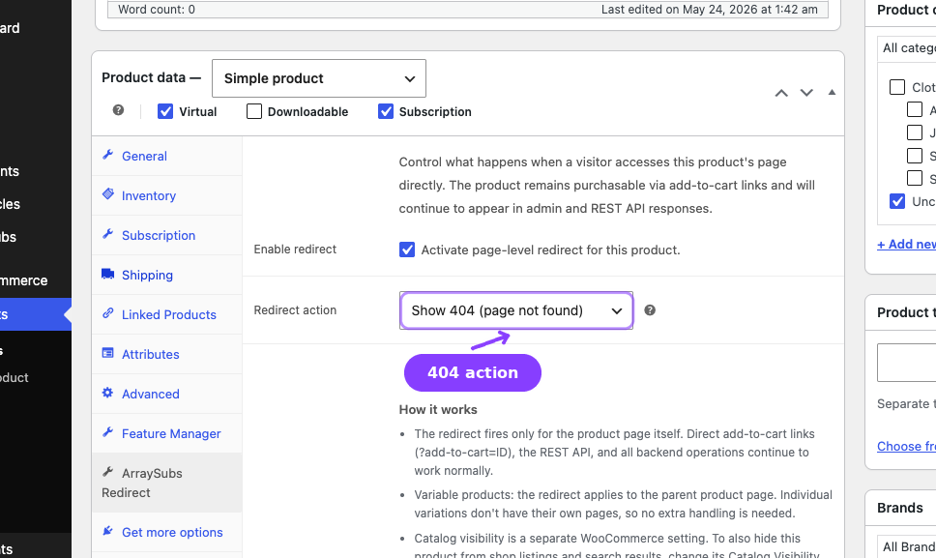Click the + Add new category link
936x558 pixels.
point(906,244)
